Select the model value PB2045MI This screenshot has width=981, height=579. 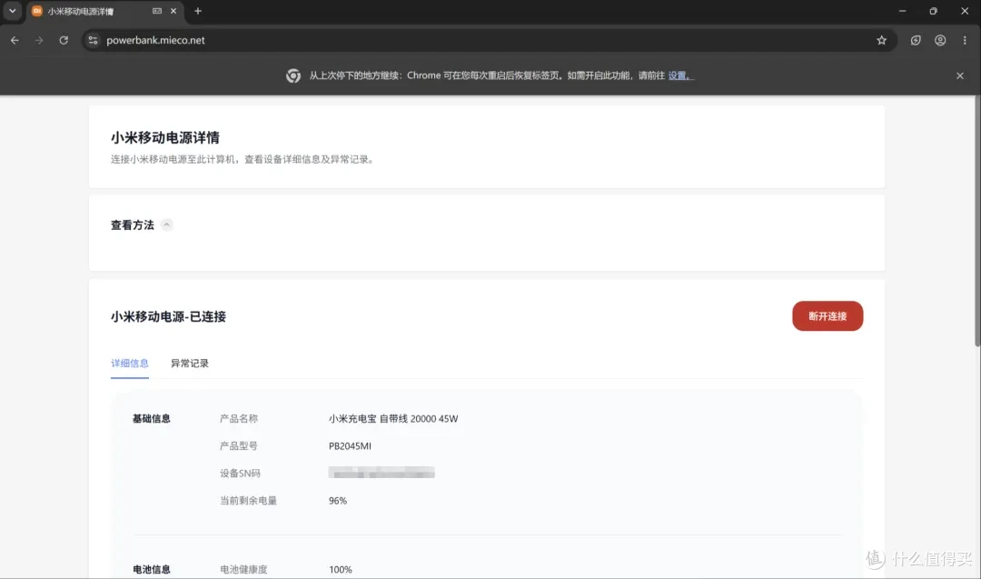(x=350, y=446)
